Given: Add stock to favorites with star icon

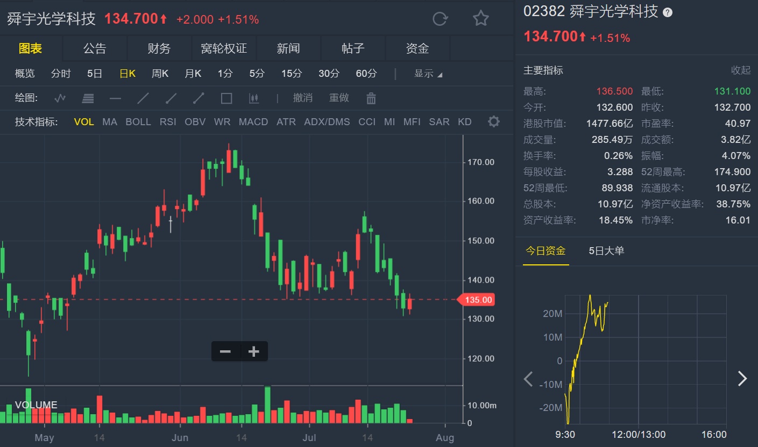Looking at the screenshot, I should pos(480,19).
